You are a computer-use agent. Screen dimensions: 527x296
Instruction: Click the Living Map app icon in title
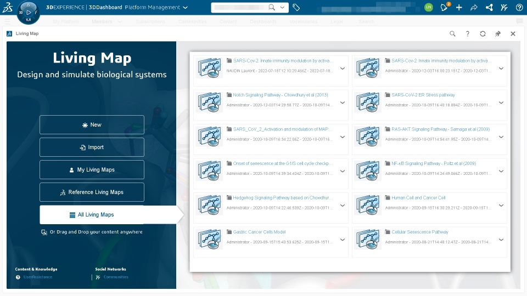pyautogui.click(x=9, y=33)
